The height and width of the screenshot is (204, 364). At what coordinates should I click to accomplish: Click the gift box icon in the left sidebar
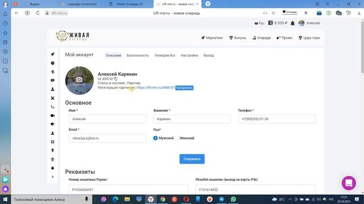click(x=53, y=159)
